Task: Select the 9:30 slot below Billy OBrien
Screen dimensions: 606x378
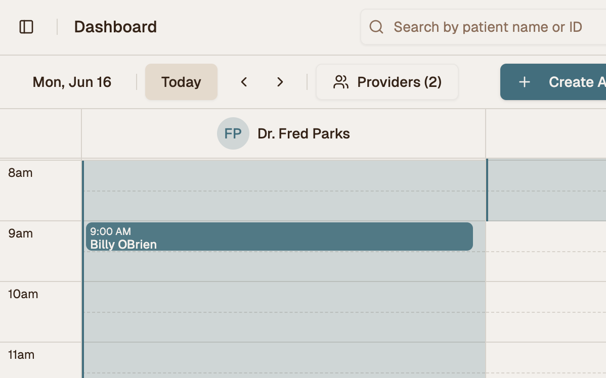Action: tap(284, 266)
